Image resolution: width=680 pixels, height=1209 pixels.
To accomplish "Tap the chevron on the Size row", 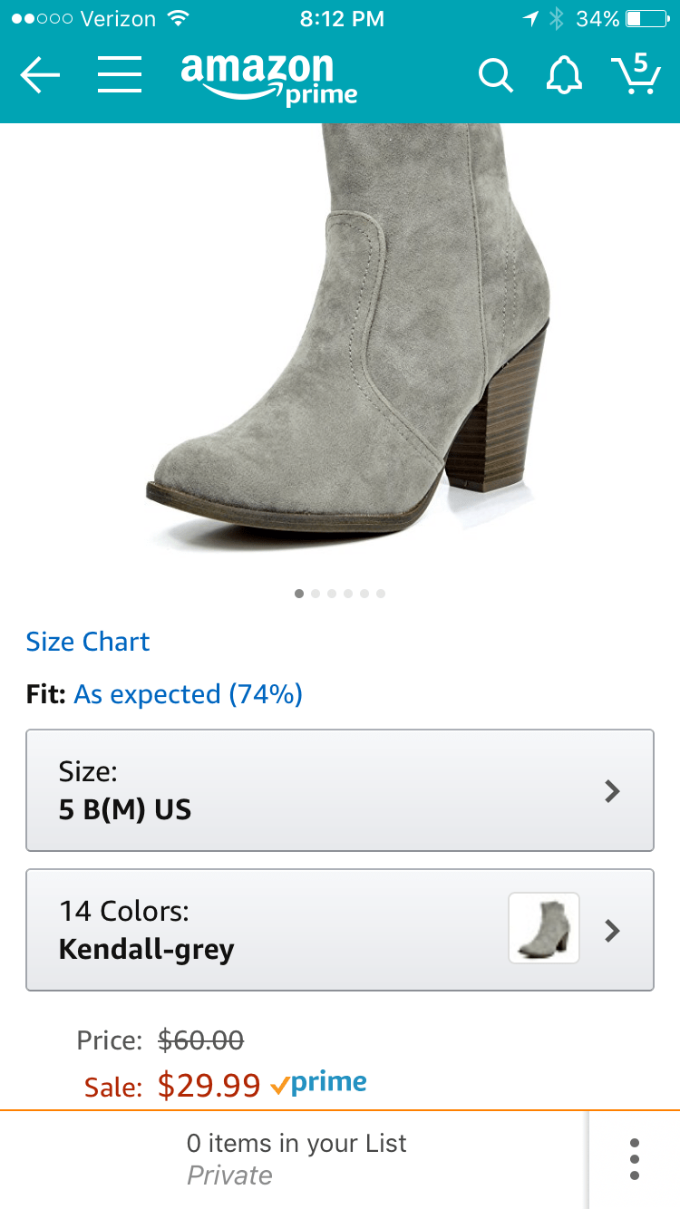I will click(x=613, y=791).
